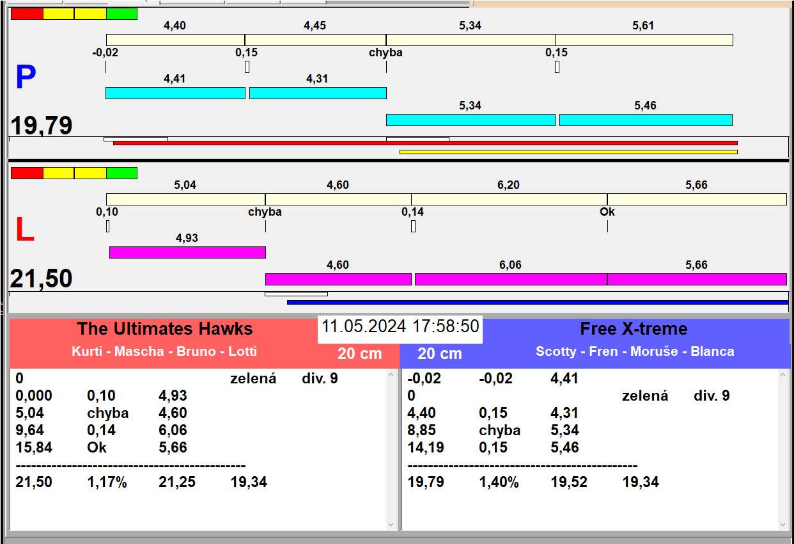Click the green start light in lane P

pyautogui.click(x=121, y=13)
